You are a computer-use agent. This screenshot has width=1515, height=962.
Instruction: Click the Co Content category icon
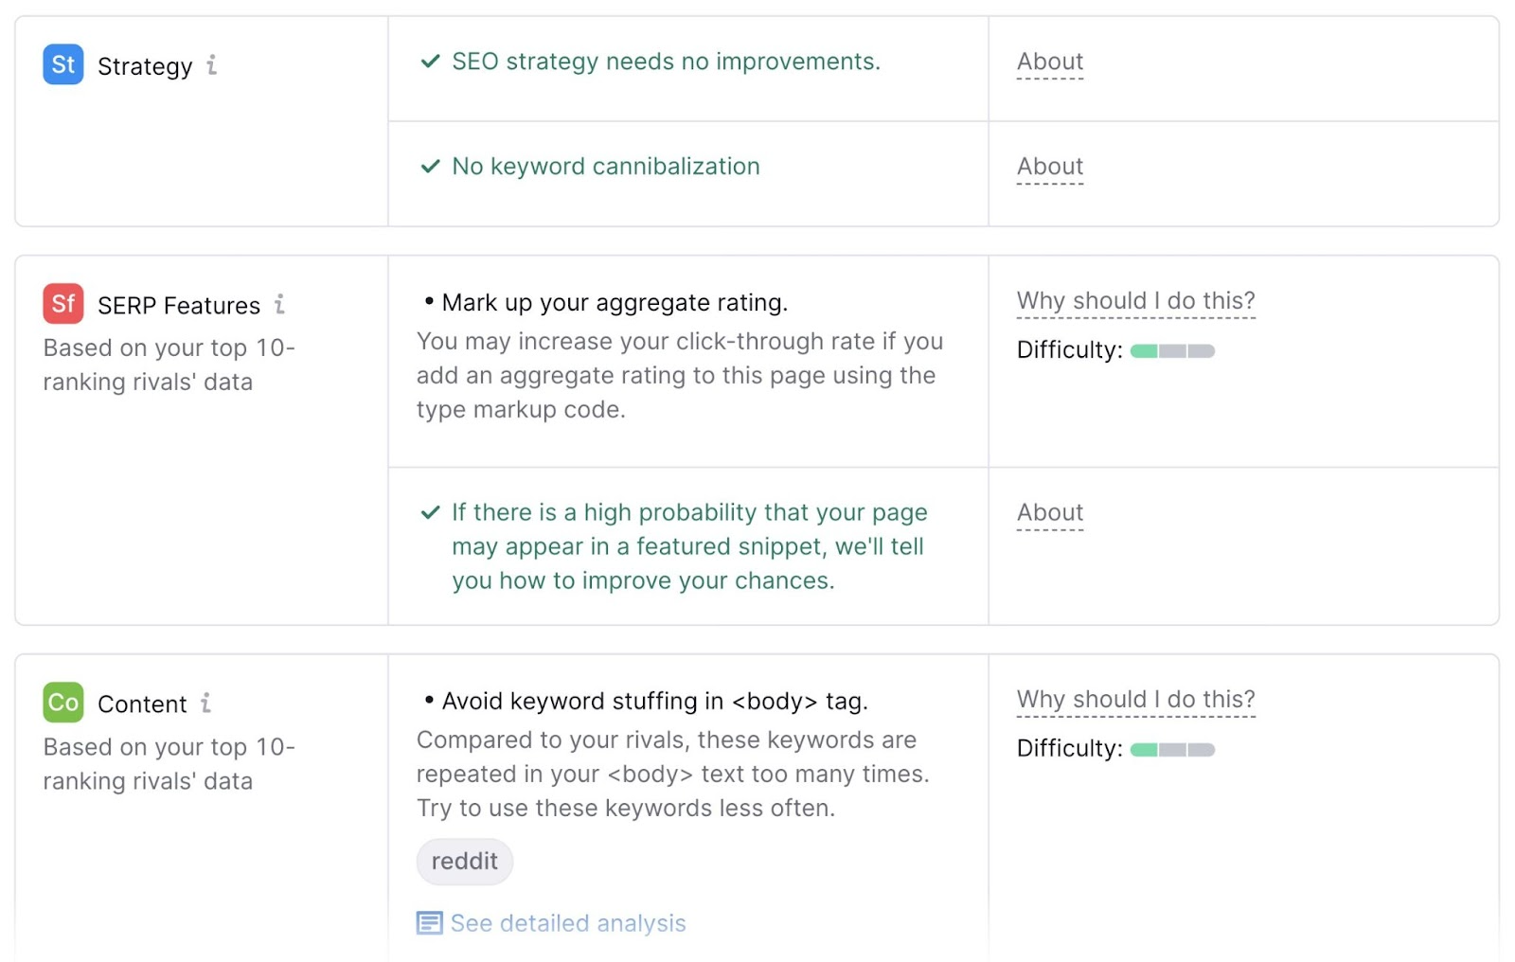coord(62,703)
